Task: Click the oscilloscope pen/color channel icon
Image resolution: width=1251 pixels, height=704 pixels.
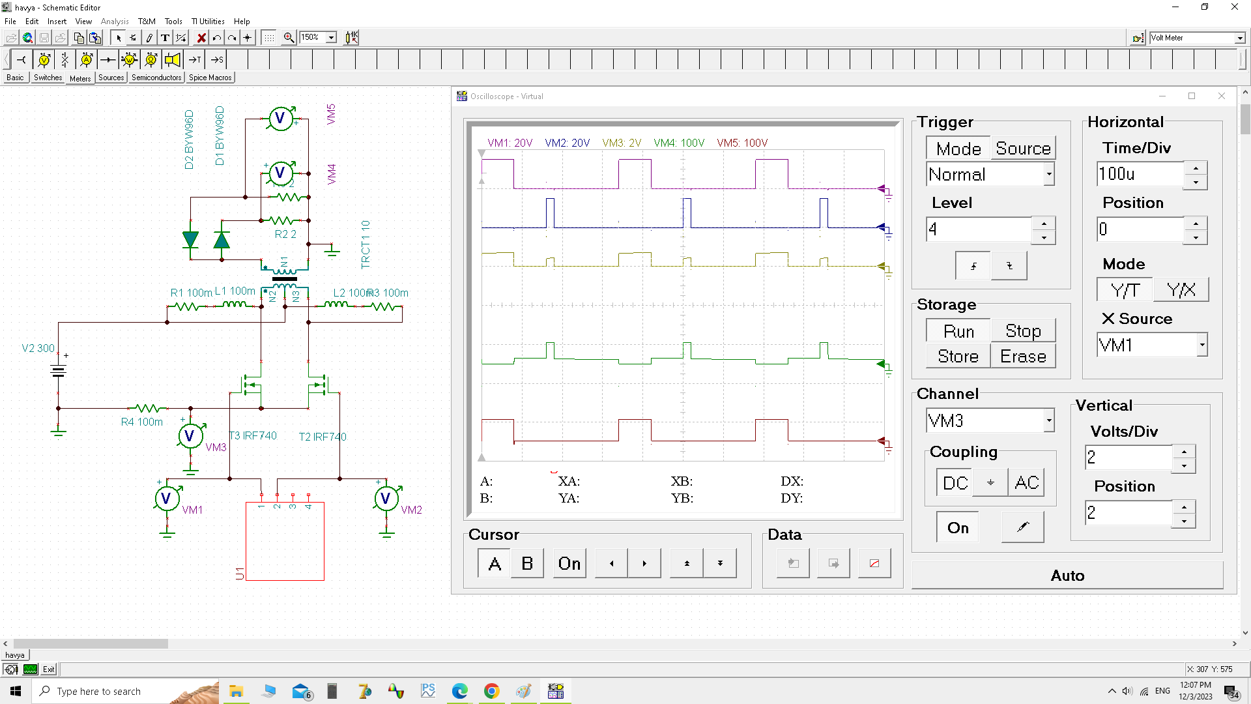Action: pyautogui.click(x=1023, y=527)
